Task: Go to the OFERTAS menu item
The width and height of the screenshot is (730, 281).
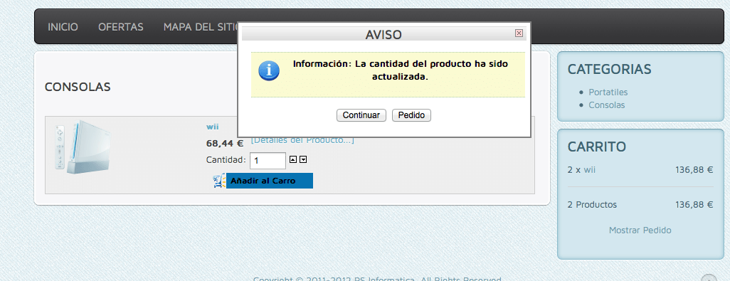Action: pos(120,27)
